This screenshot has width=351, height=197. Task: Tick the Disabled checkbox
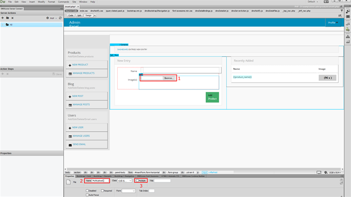(87, 191)
